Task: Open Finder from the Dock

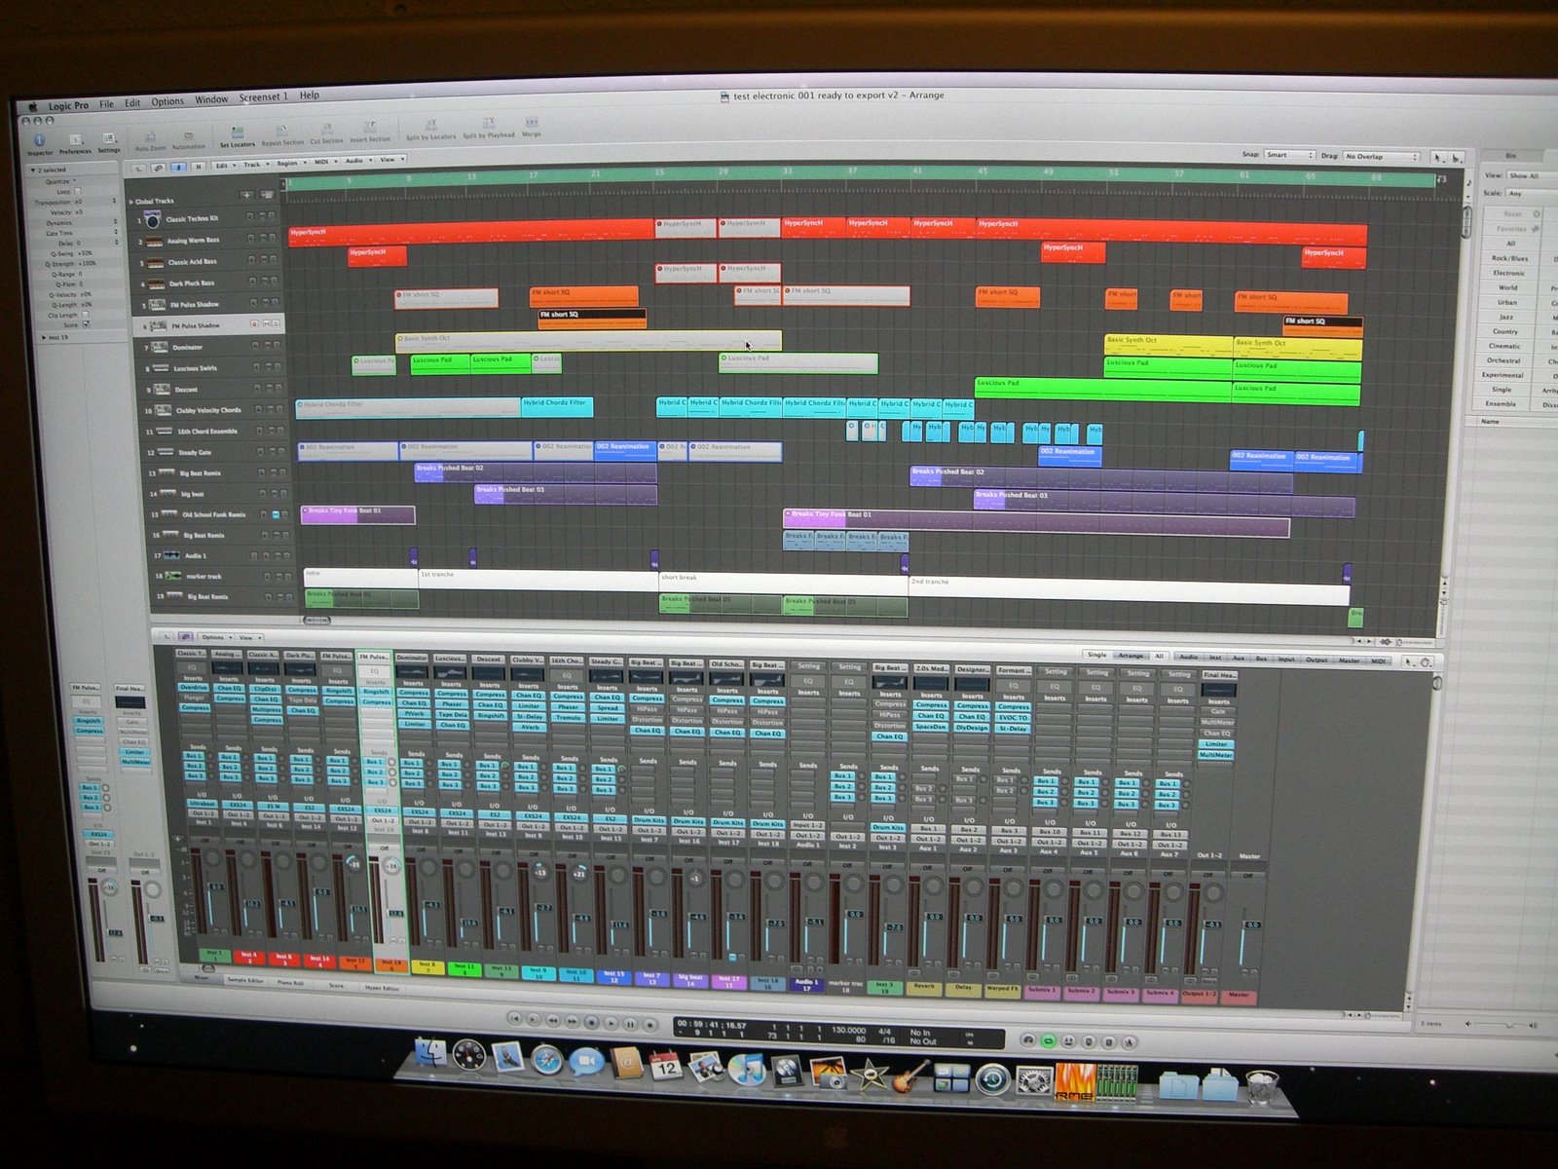Action: coord(429,1054)
